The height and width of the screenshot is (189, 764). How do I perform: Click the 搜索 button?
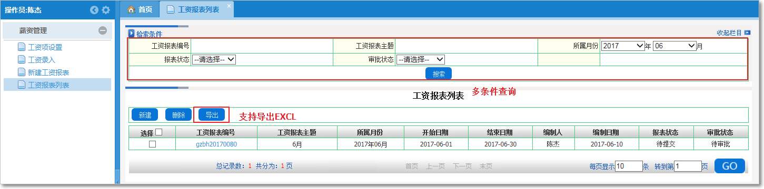(439, 74)
